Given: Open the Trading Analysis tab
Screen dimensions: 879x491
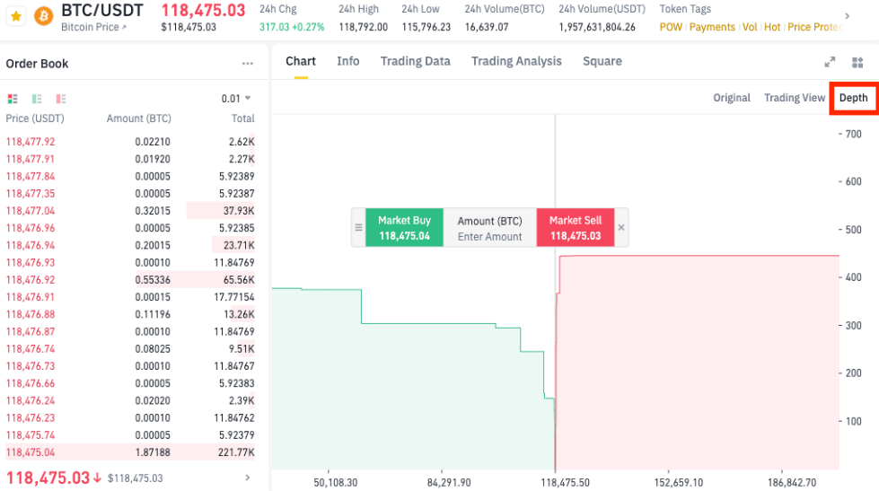Looking at the screenshot, I should (x=516, y=61).
